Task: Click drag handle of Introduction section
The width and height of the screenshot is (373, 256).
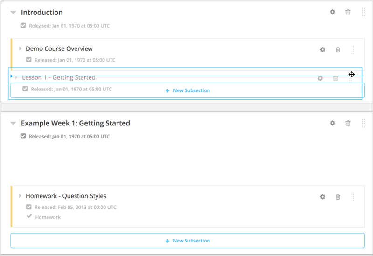Action: (x=363, y=12)
